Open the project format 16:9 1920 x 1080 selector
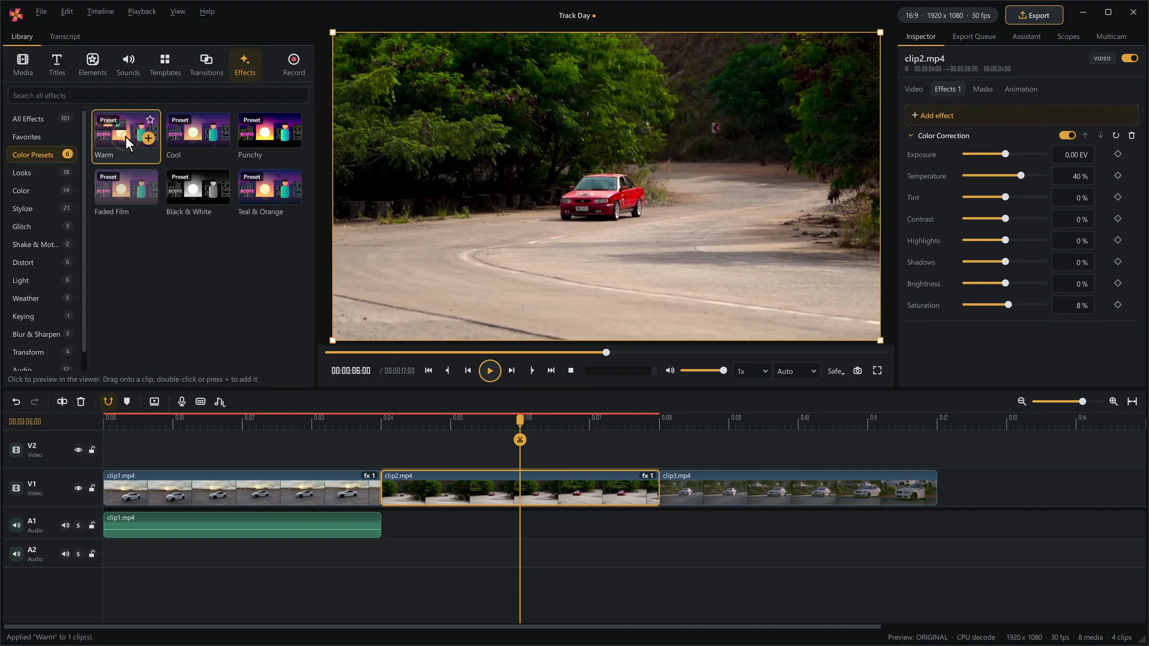Viewport: 1149px width, 646px height. click(x=947, y=15)
